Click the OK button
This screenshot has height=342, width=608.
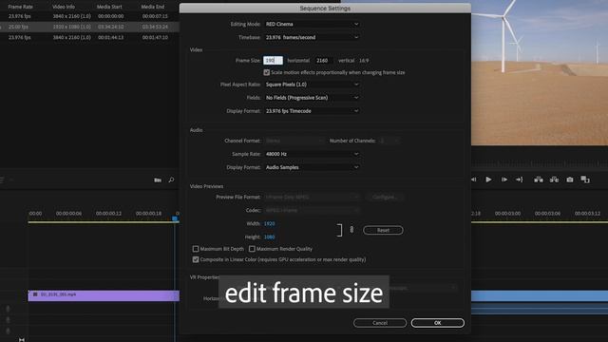[437, 323]
